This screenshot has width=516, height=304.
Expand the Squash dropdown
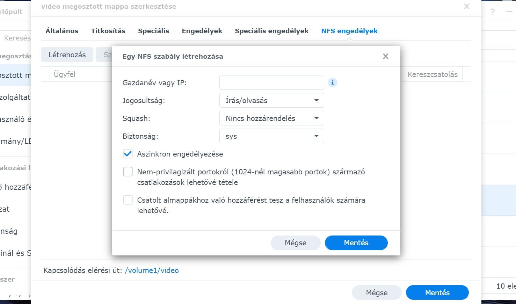click(272, 118)
